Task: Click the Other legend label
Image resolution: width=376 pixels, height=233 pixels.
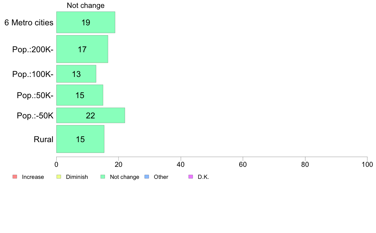Action: coord(161,177)
